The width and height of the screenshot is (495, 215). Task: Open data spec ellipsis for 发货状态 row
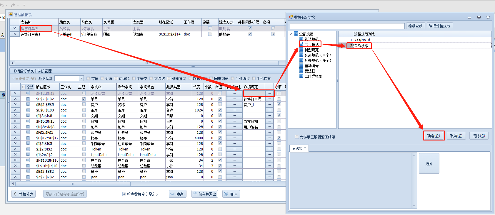[x=269, y=93]
